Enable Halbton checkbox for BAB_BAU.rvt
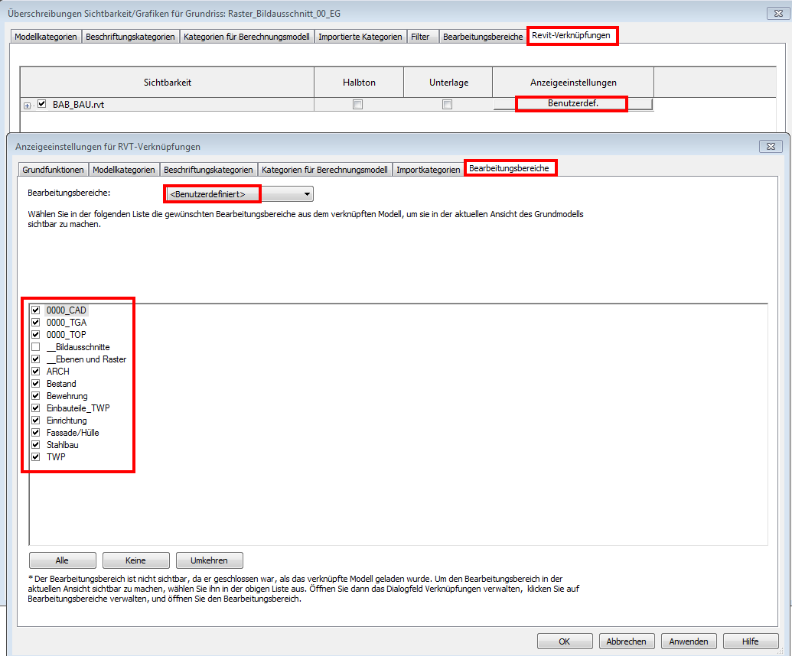 pyautogui.click(x=357, y=105)
